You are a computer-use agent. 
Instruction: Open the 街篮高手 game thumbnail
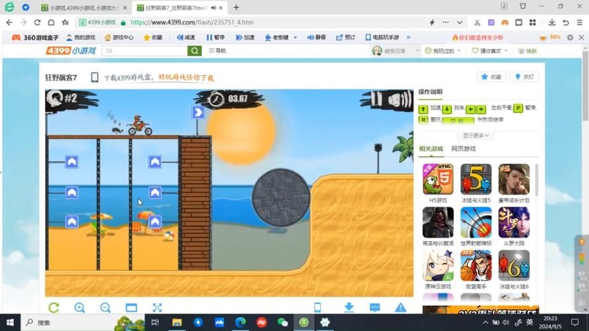[x=476, y=265]
